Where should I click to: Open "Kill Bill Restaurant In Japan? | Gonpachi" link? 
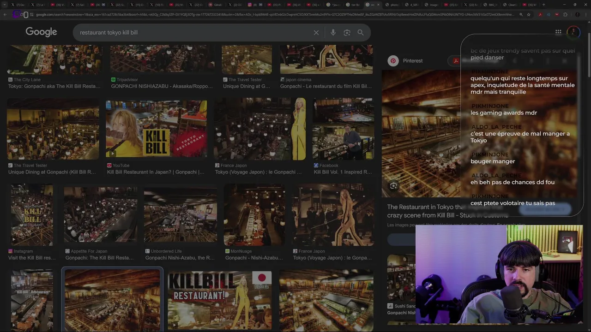click(156, 172)
